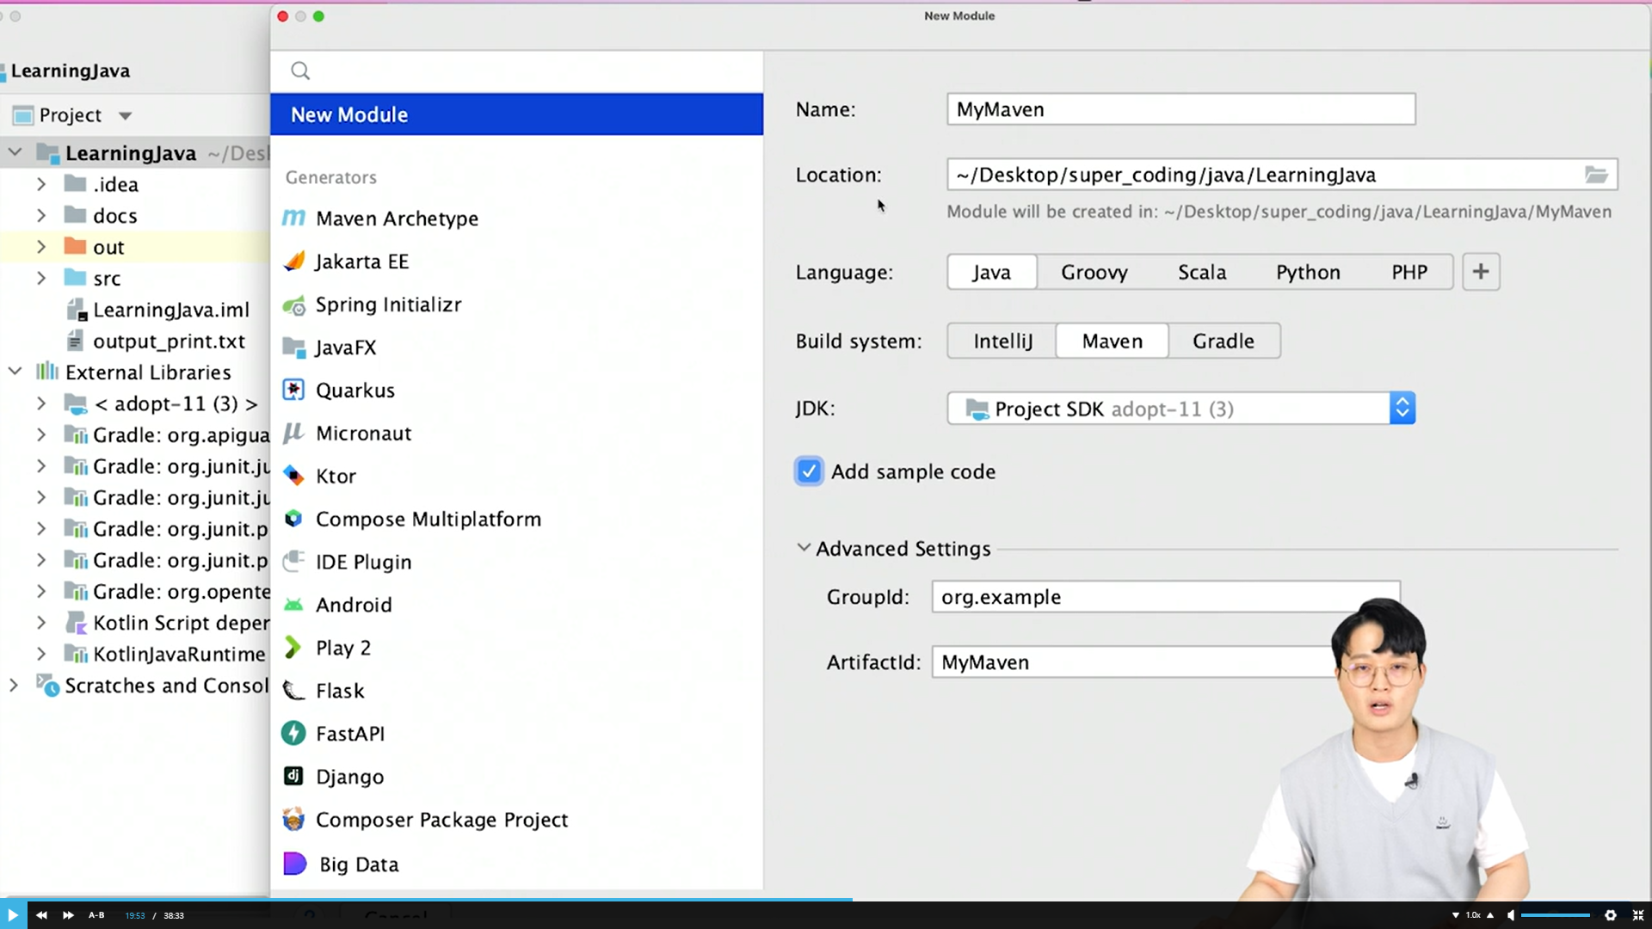Image resolution: width=1652 pixels, height=929 pixels.
Task: Select Groovy as the language
Action: 1094,272
